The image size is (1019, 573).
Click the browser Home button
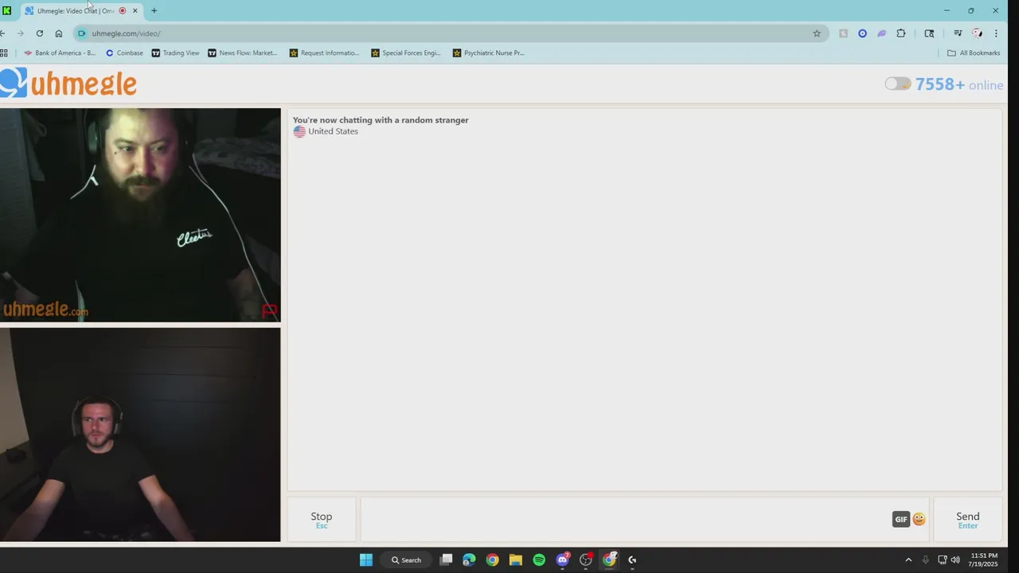(x=58, y=33)
